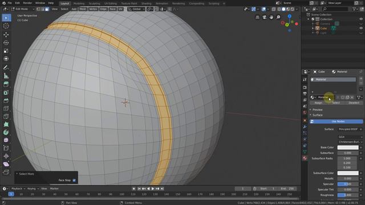Toggle Cube visibility eye in outliner
365x205 pixels.
point(361,28)
